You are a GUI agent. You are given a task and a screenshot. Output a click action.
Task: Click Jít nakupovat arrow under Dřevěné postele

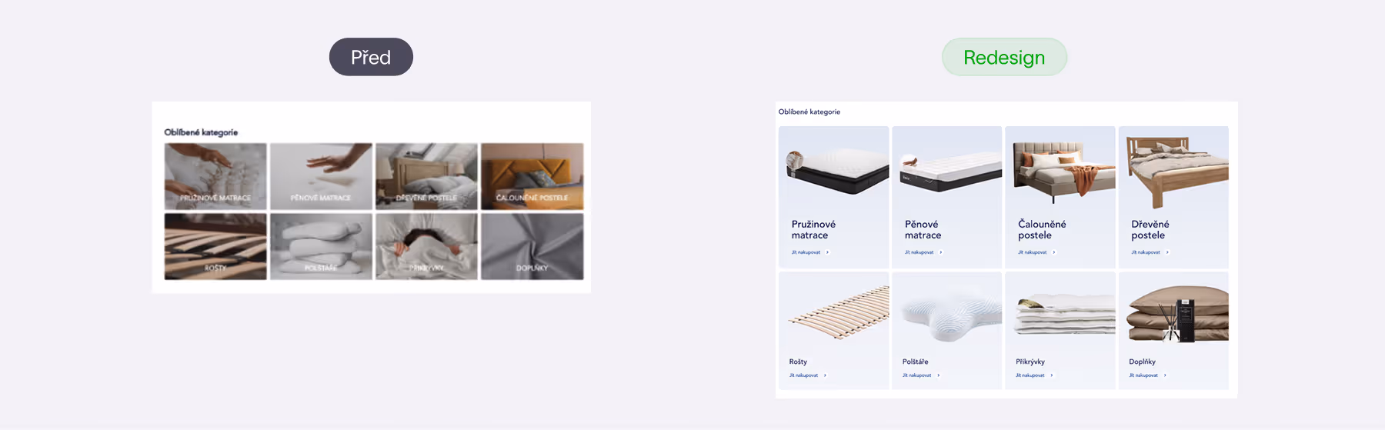point(1167,252)
